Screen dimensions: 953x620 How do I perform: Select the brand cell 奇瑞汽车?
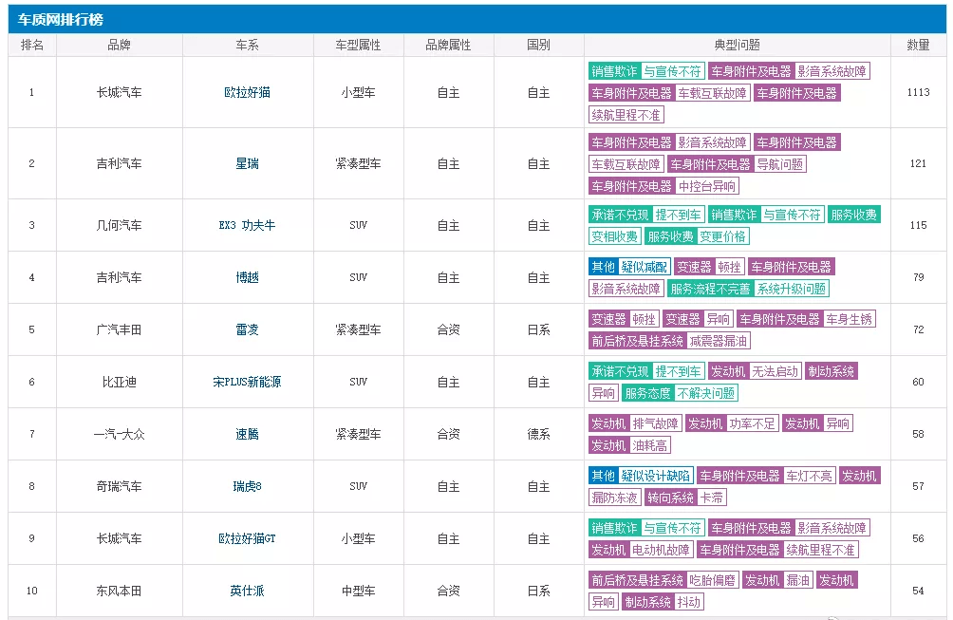(120, 486)
